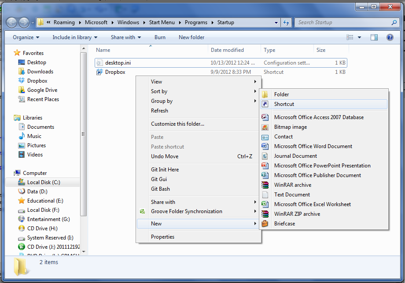Open recent pages dropdown next to Forward
This screenshot has height=283, width=405.
tap(33, 23)
